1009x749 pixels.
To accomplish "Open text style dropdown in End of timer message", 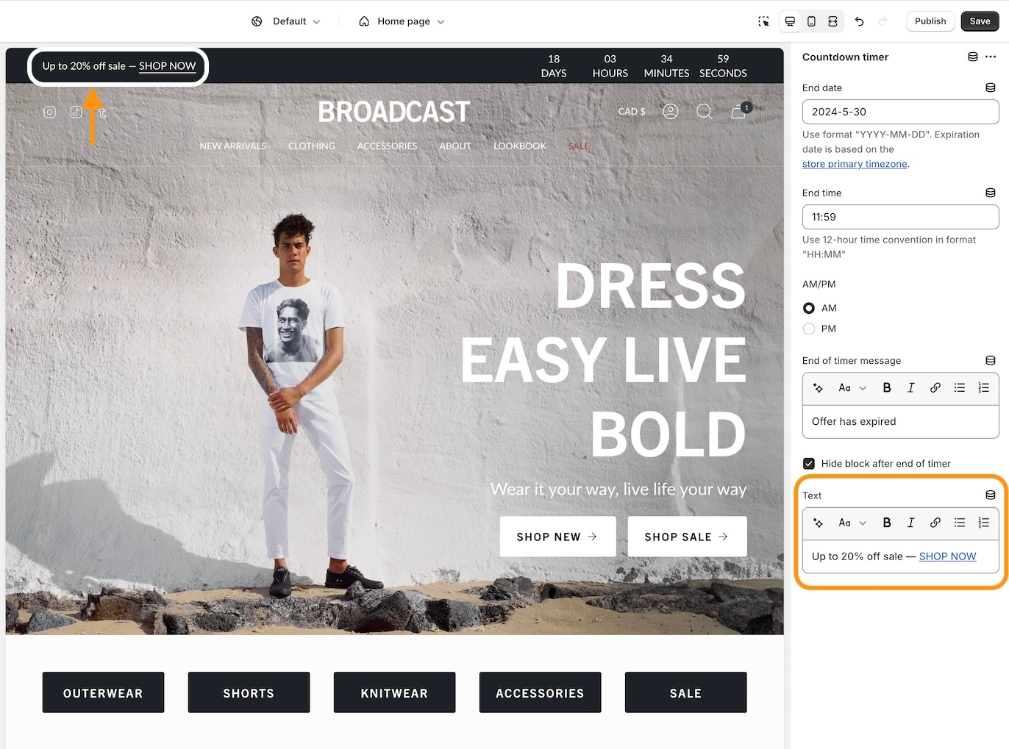I will click(x=852, y=387).
